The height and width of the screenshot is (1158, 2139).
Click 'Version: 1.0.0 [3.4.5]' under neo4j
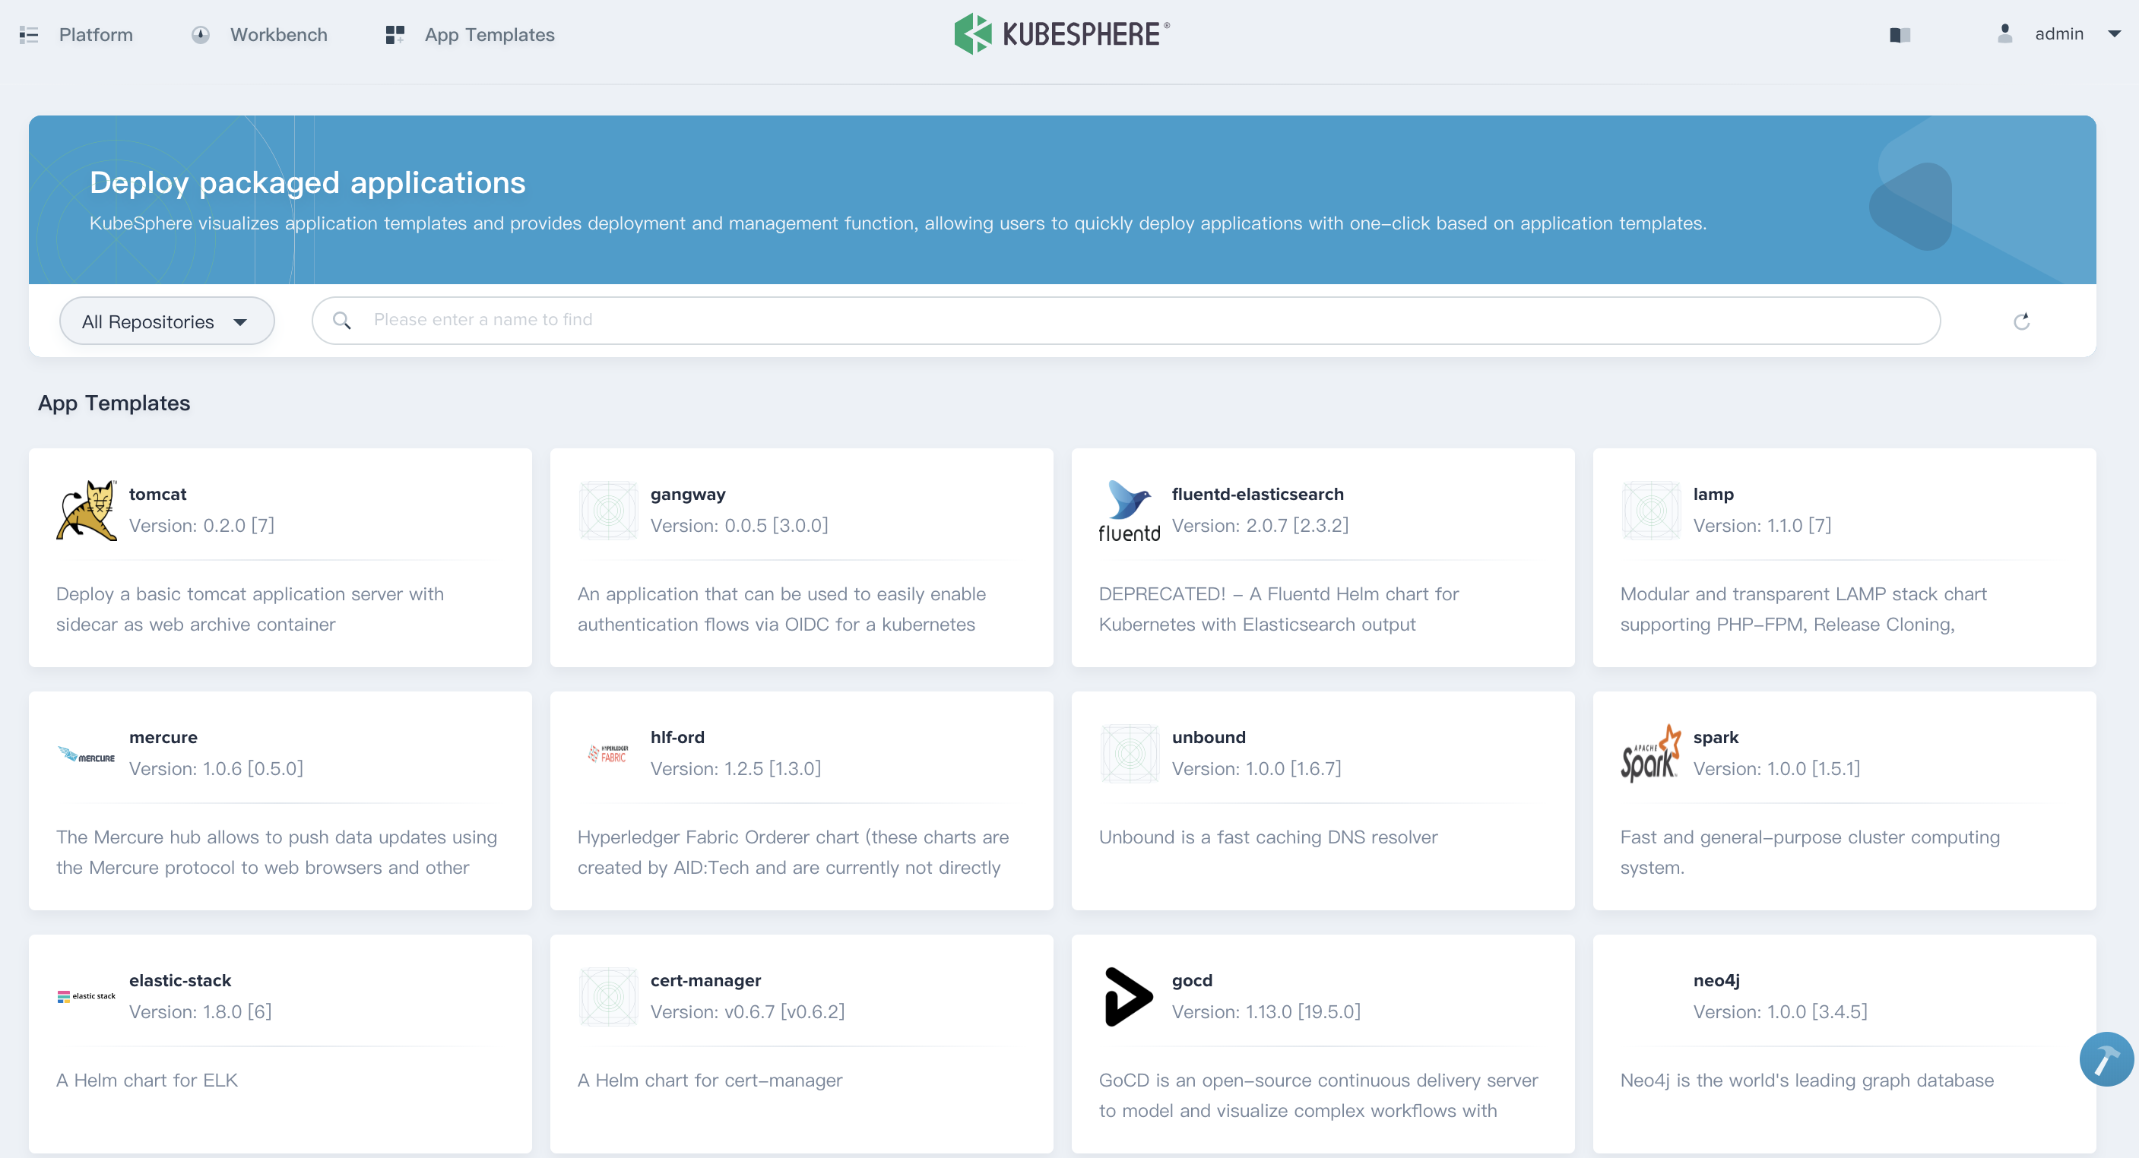tap(1781, 1012)
